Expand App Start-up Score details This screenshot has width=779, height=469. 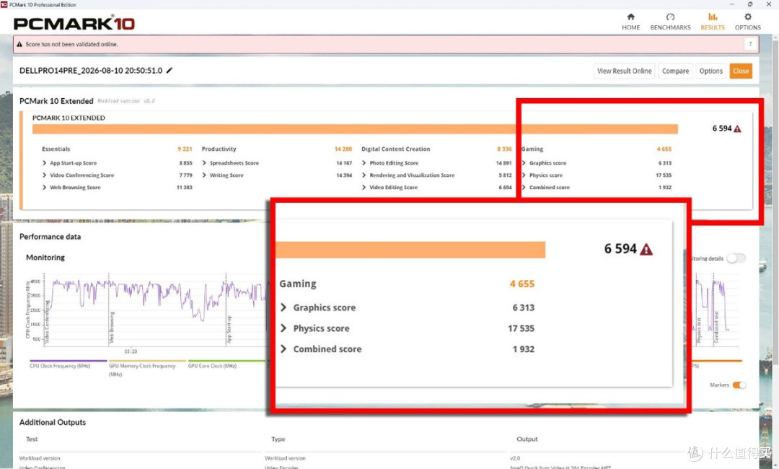coord(44,163)
